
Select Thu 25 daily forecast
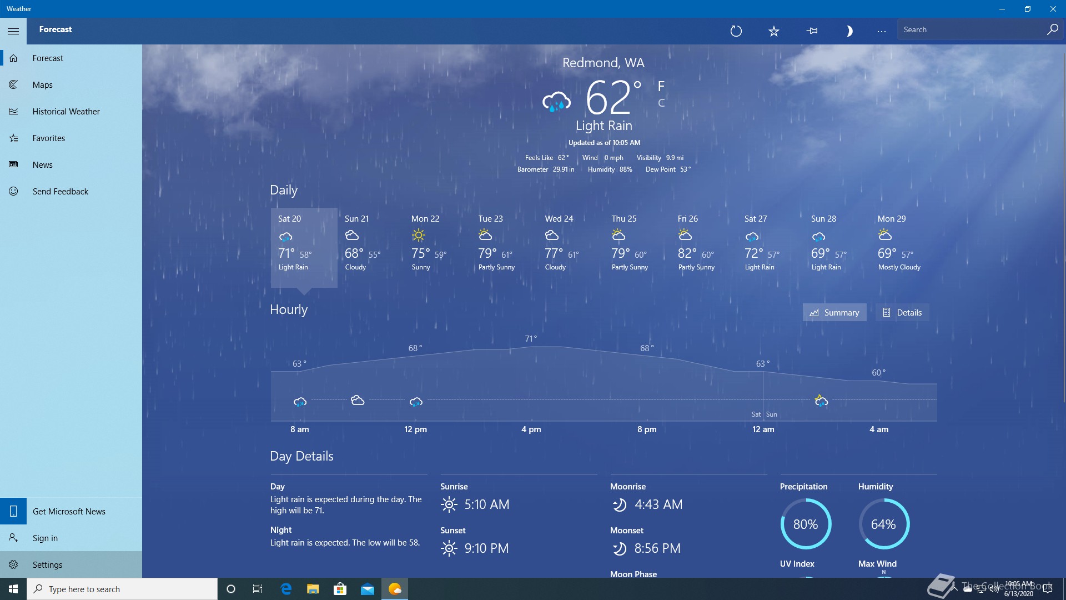coord(637,247)
